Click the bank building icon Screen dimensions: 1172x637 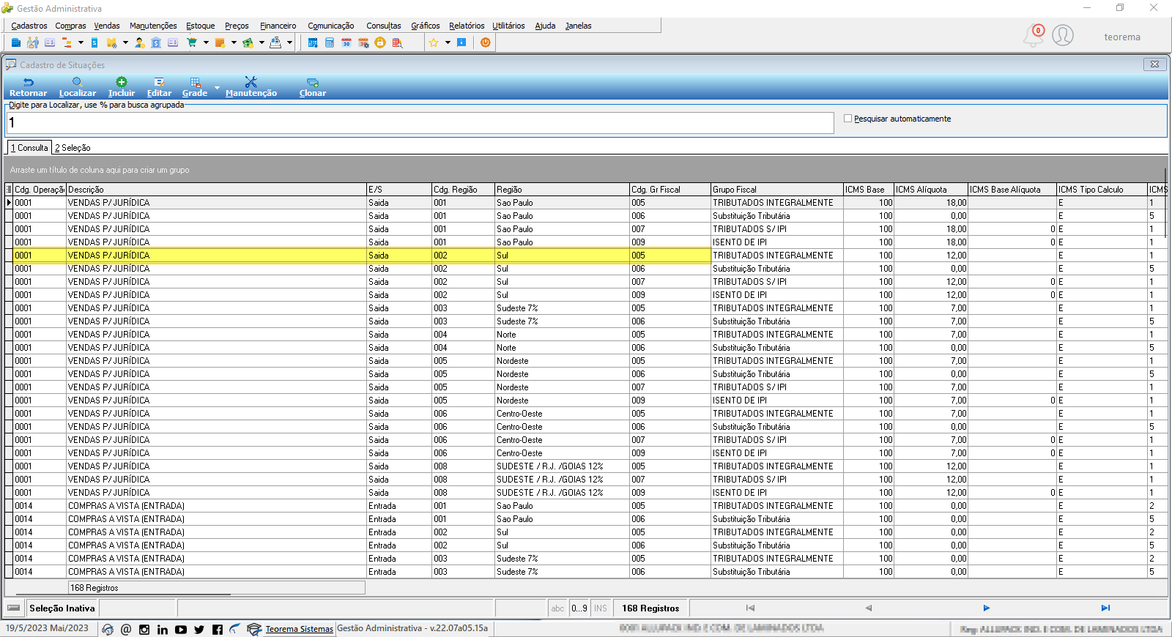156,42
